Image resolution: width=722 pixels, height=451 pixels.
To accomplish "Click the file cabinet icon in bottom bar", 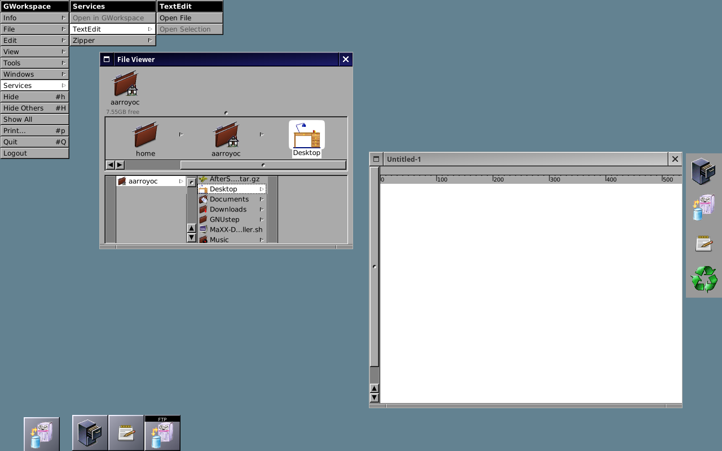I will point(90,434).
